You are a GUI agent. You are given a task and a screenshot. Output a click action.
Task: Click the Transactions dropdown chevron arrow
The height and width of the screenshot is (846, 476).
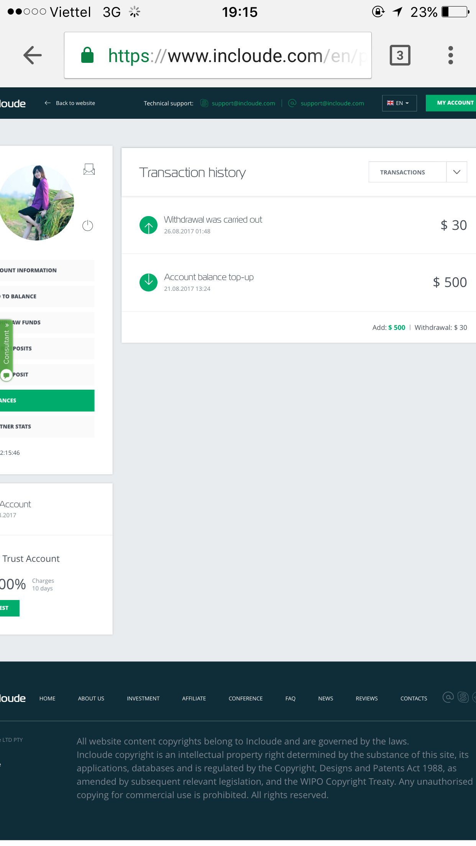[x=456, y=172]
